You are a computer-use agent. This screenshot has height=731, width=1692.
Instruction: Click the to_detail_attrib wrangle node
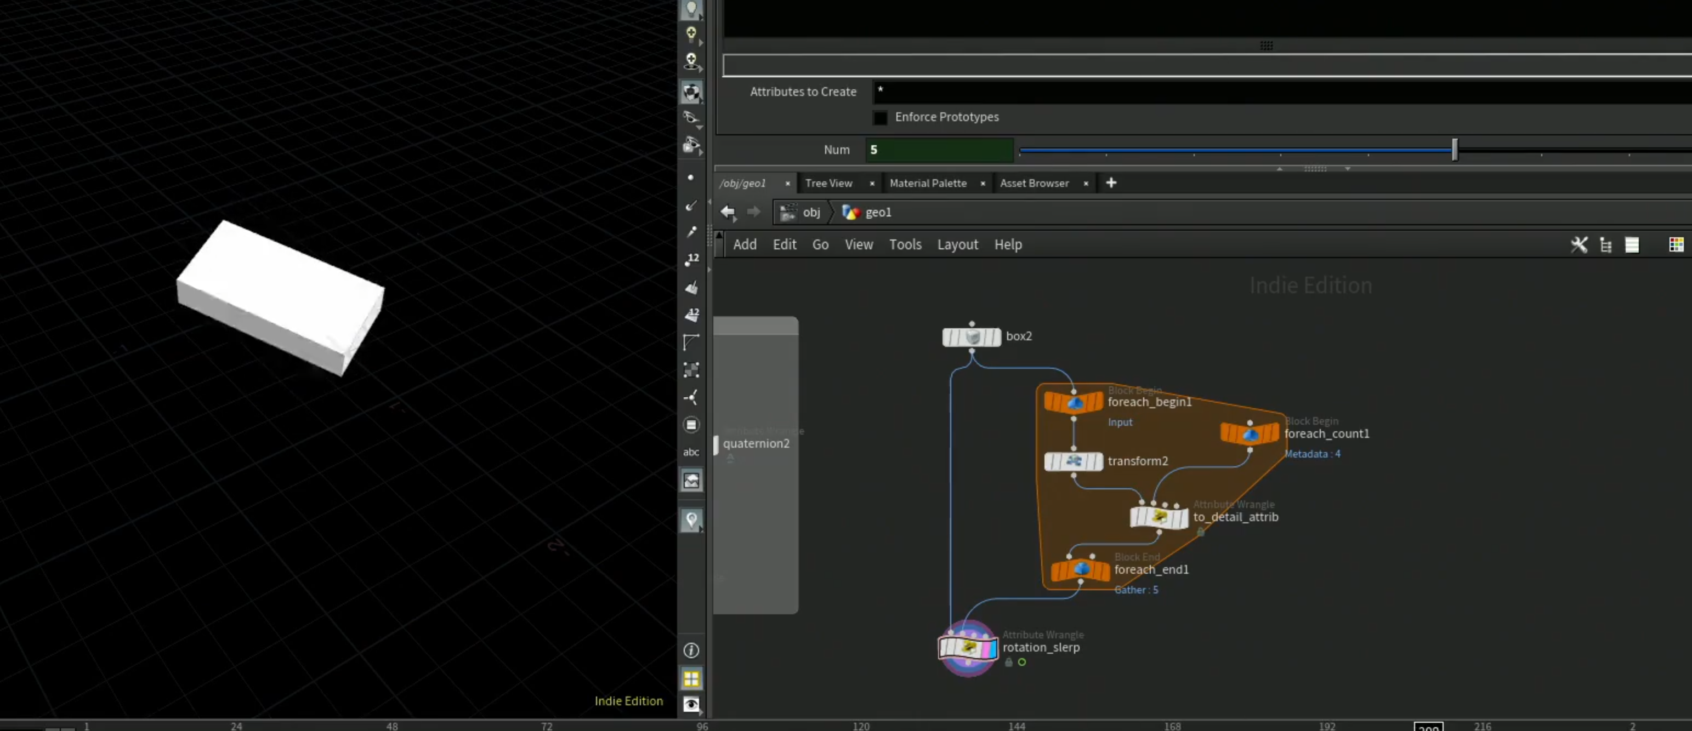point(1159,517)
